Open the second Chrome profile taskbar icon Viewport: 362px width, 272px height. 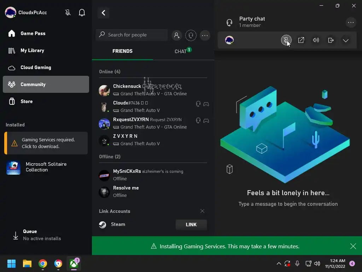point(58,263)
